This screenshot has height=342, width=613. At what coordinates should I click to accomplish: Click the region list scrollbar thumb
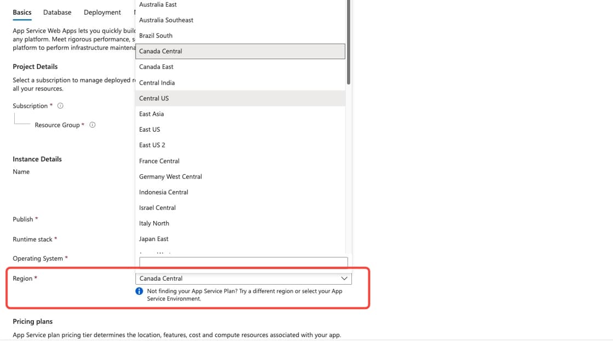pos(348,42)
